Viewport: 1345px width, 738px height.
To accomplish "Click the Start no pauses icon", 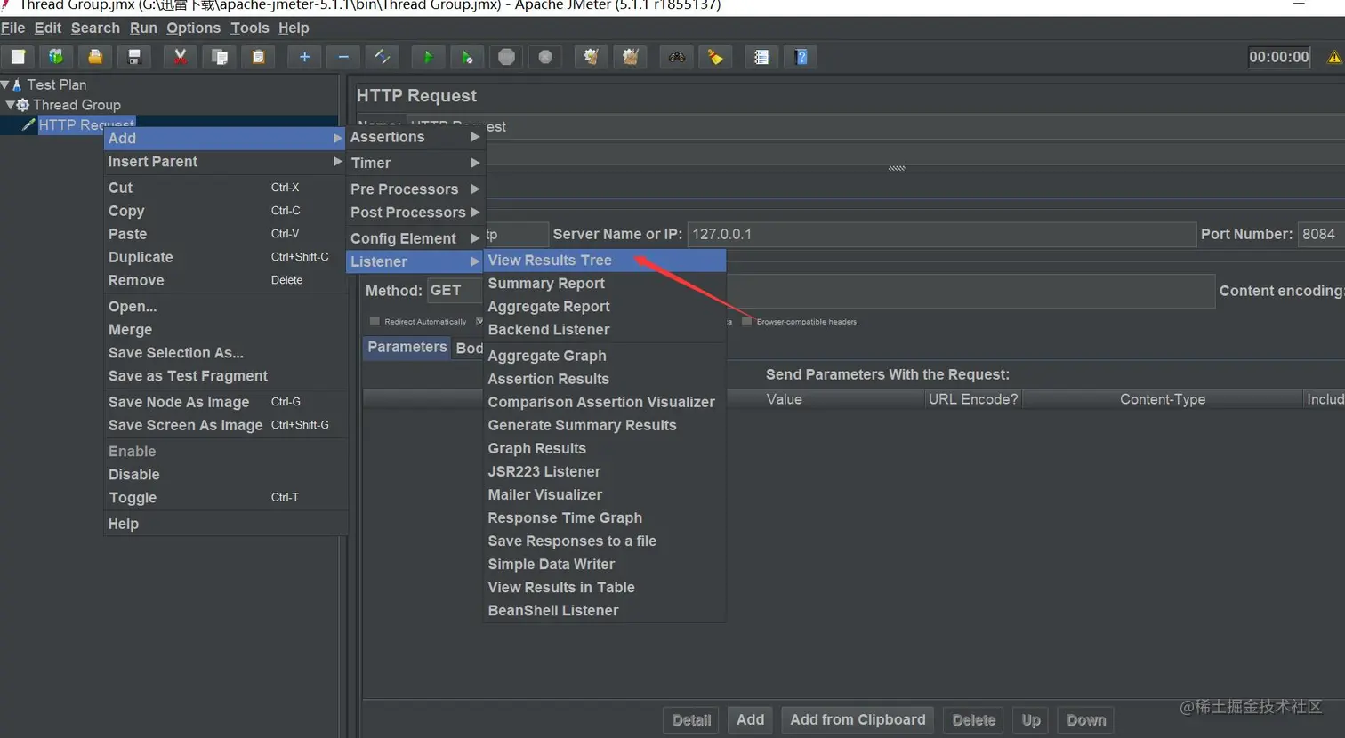I will point(467,57).
